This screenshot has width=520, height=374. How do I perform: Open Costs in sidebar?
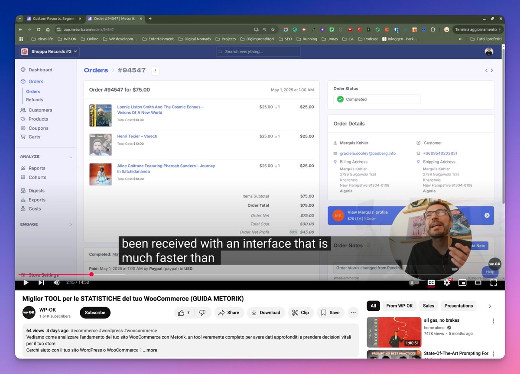pyautogui.click(x=35, y=208)
